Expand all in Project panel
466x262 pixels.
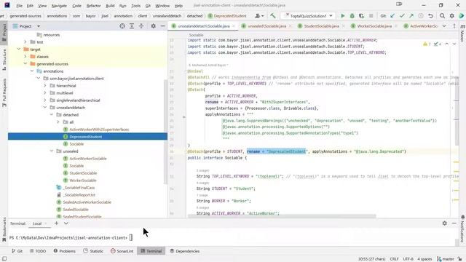[132, 26]
